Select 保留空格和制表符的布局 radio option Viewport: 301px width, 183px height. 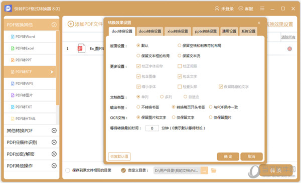[x=179, y=45]
